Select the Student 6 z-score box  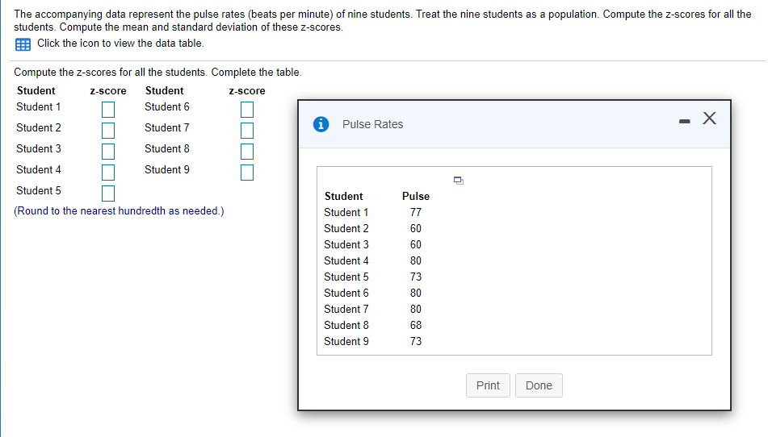[x=247, y=108]
